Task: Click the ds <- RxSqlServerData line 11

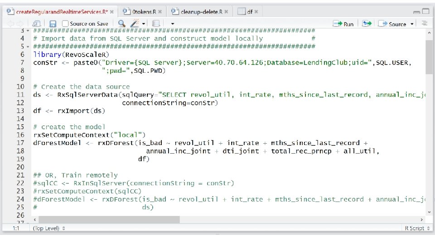Action: click(229, 94)
